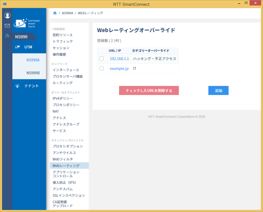Select the NS999 tab
Screen dimensions: 263x212
tap(23, 37)
